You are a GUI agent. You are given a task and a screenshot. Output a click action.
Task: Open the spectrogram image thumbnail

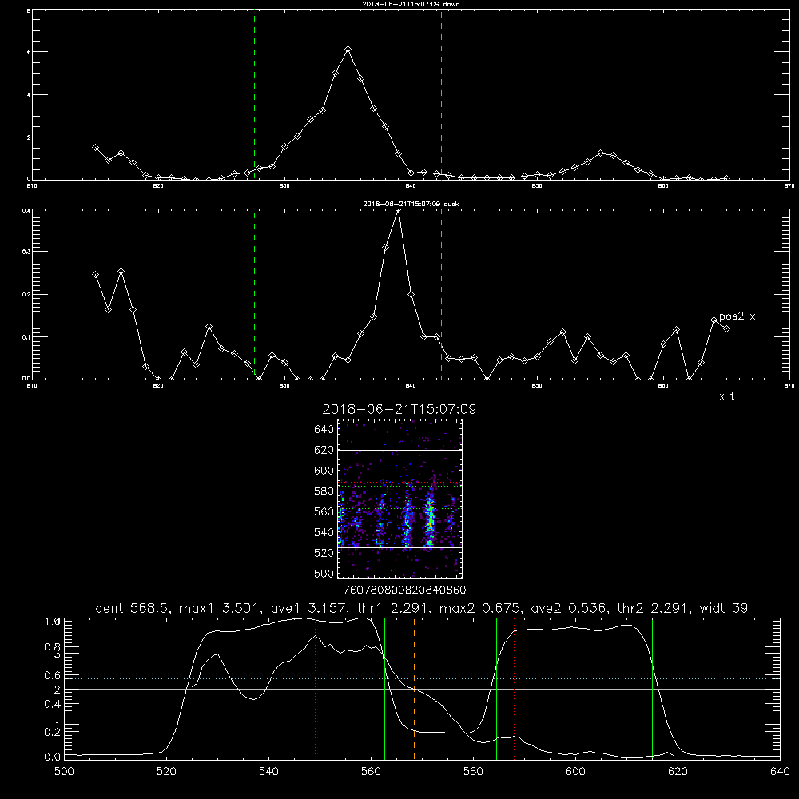[399, 499]
